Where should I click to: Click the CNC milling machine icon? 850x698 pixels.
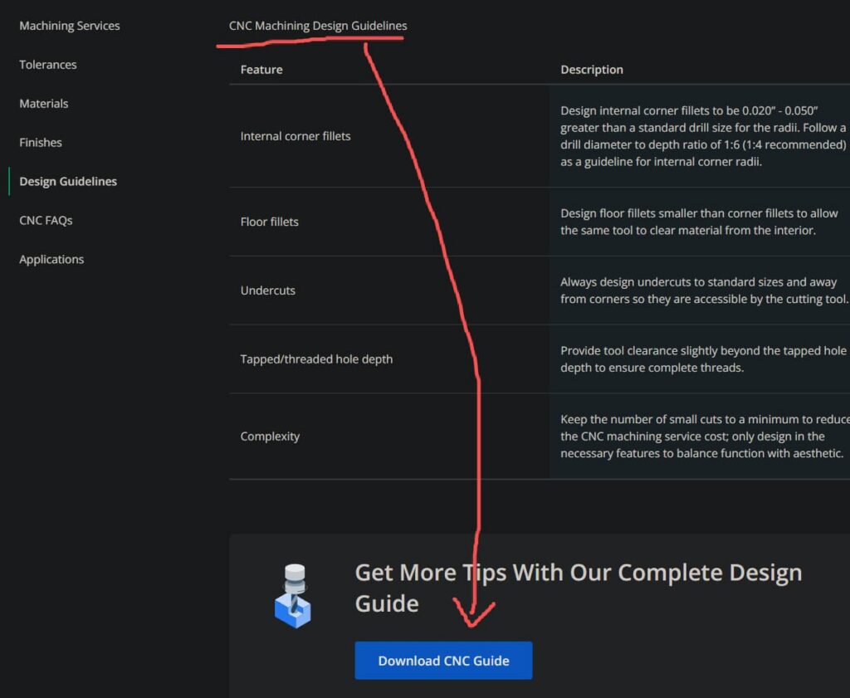[293, 596]
